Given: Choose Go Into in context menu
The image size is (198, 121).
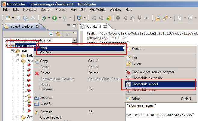Looking at the screenshot, I should click(79, 53).
